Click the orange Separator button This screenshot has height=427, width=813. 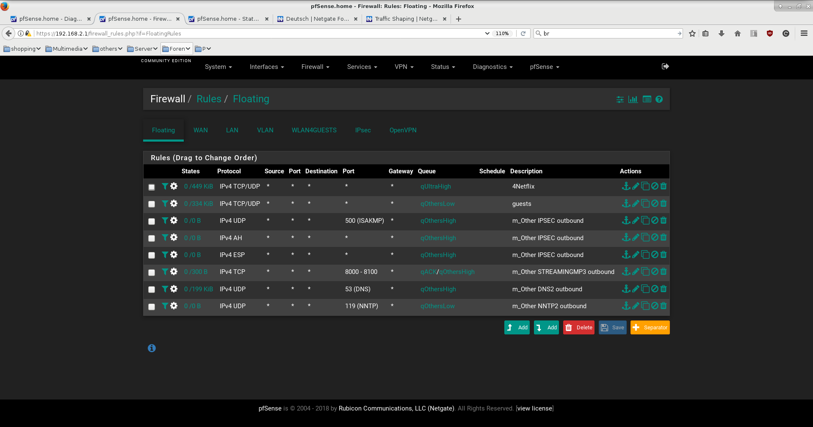650,328
